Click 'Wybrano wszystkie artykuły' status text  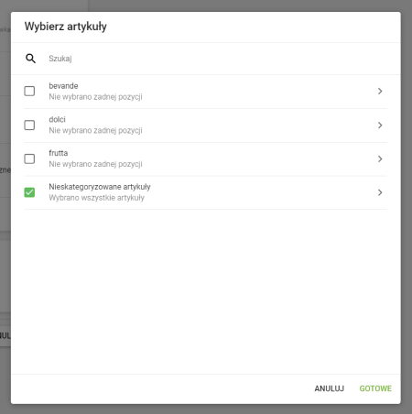96,198
